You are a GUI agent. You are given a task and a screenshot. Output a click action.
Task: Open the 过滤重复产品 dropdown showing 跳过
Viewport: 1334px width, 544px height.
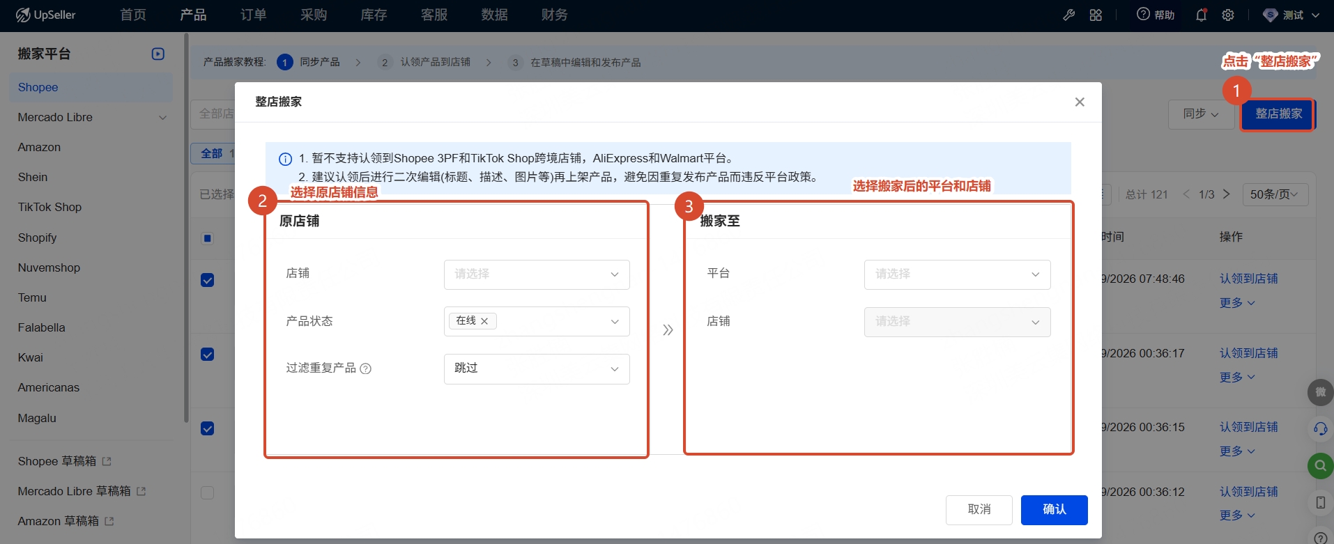click(537, 369)
